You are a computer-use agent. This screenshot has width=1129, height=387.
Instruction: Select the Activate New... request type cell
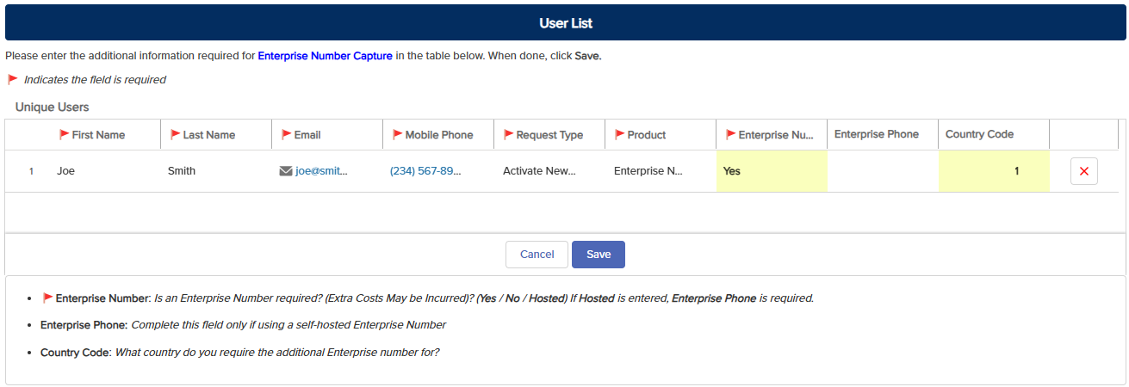click(x=539, y=171)
